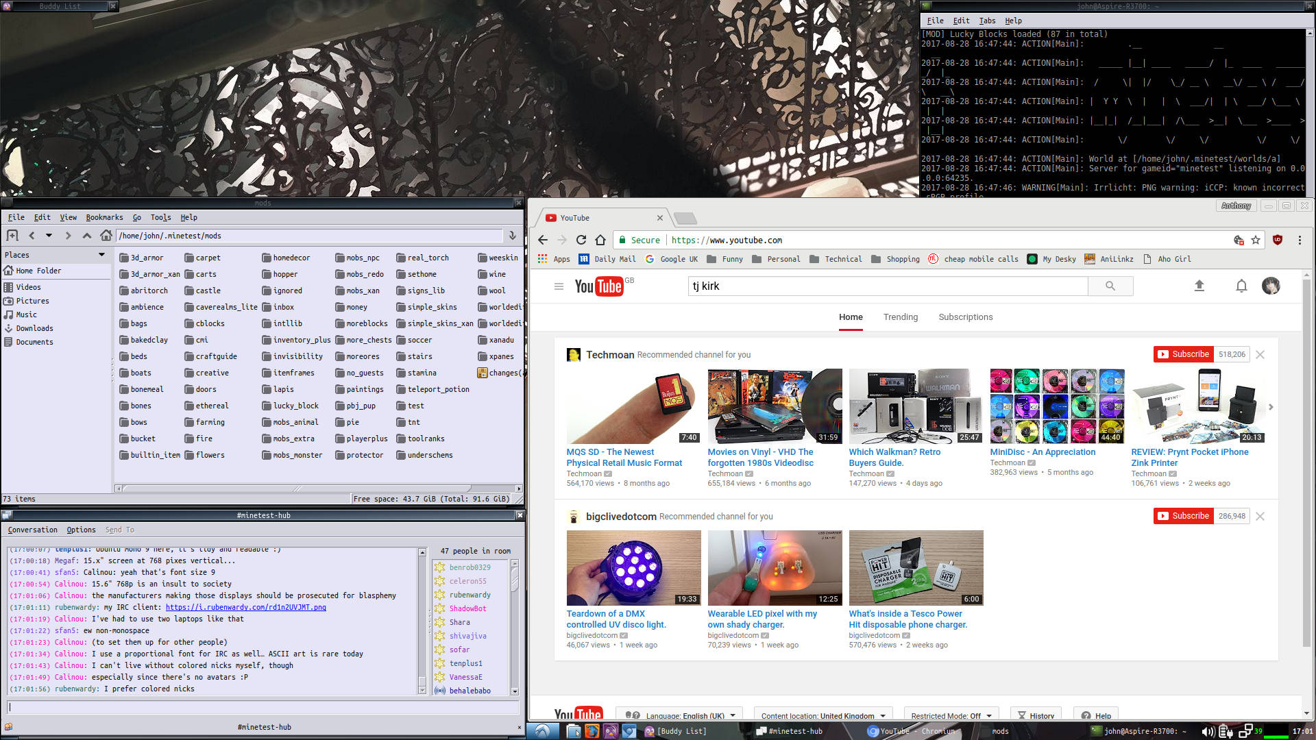
Task: Open file manager history dropdown arrow
Action: [49, 236]
